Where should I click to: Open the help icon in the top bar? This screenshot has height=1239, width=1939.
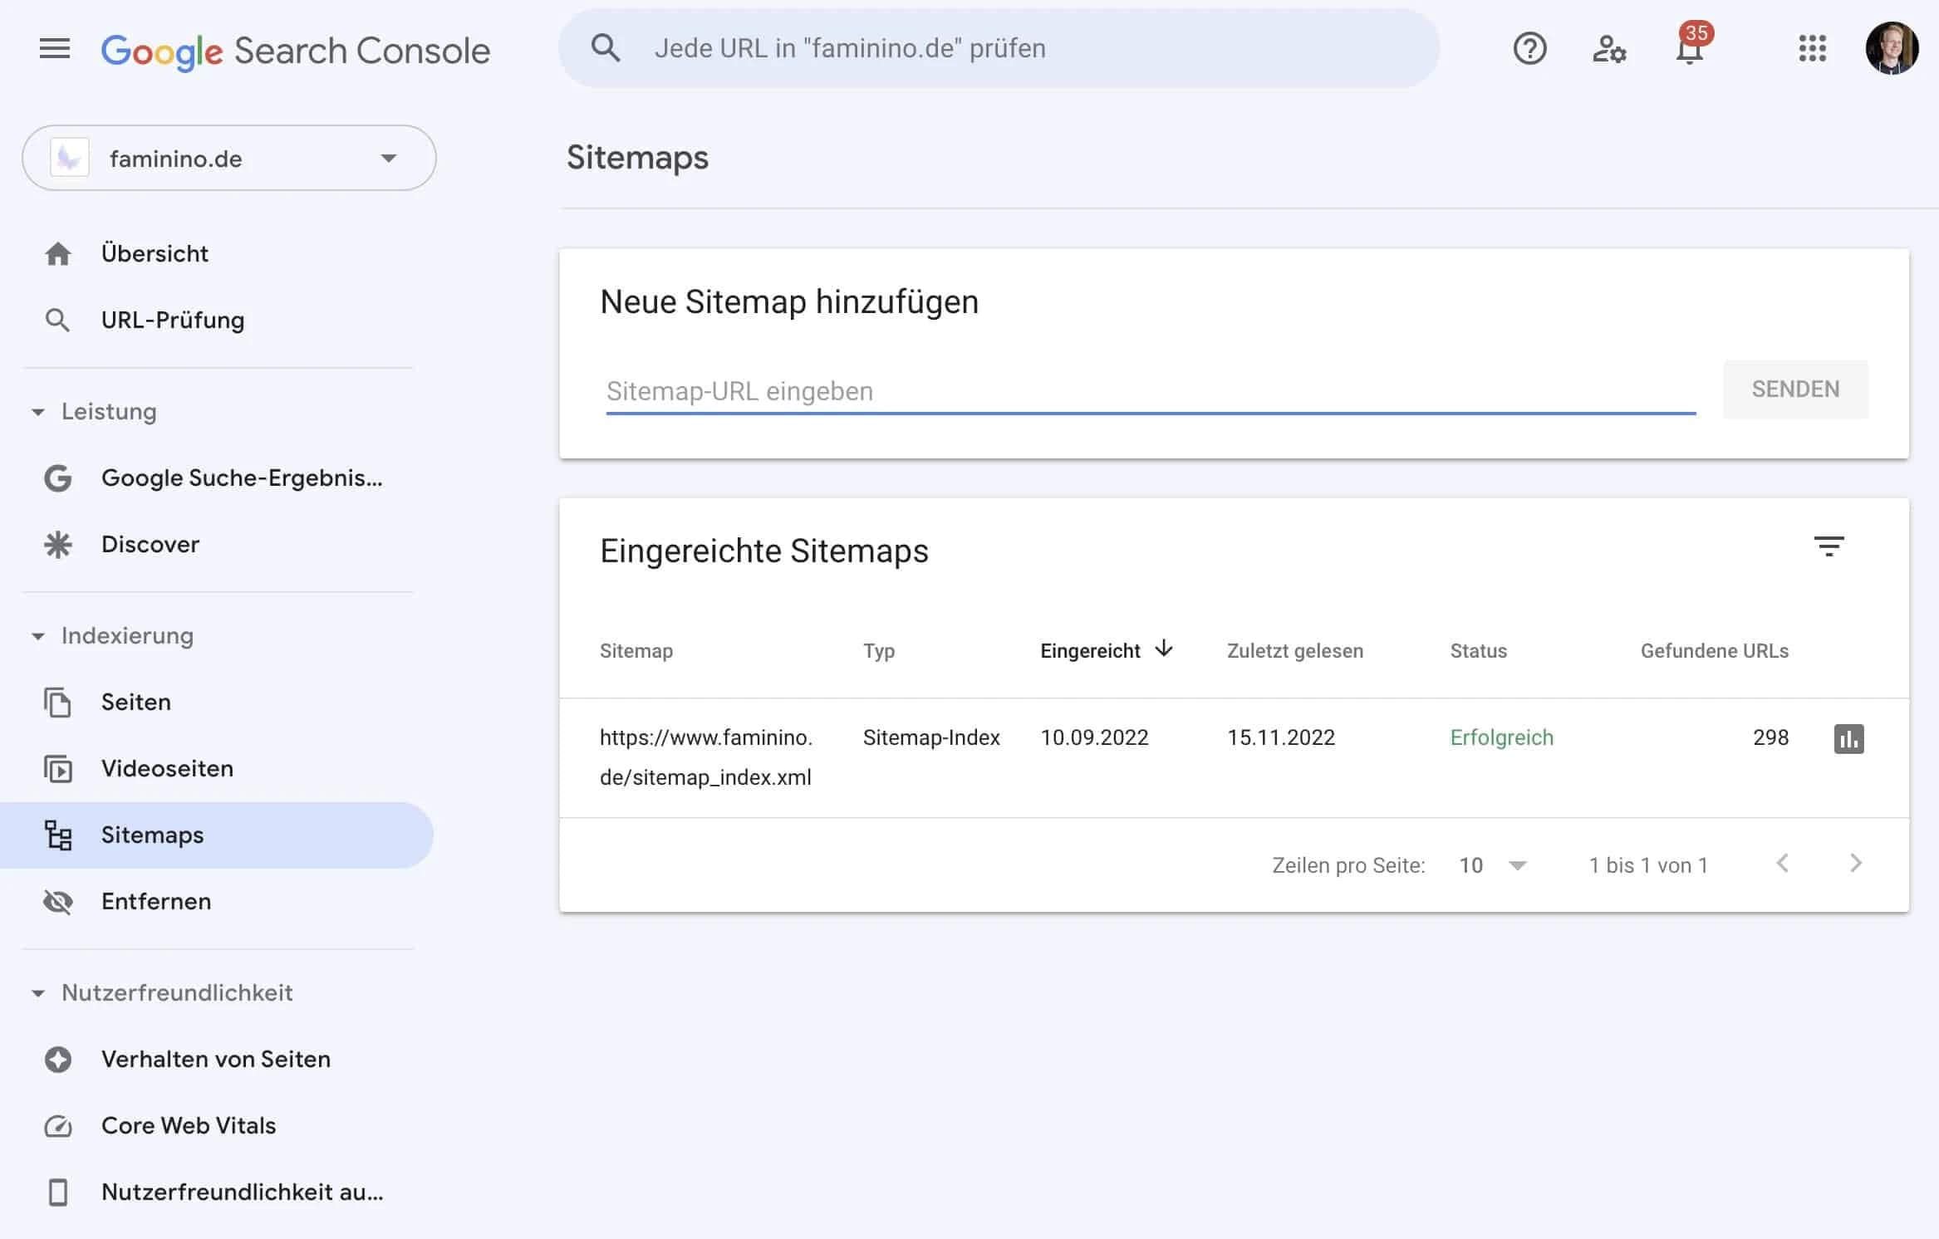[x=1529, y=49]
